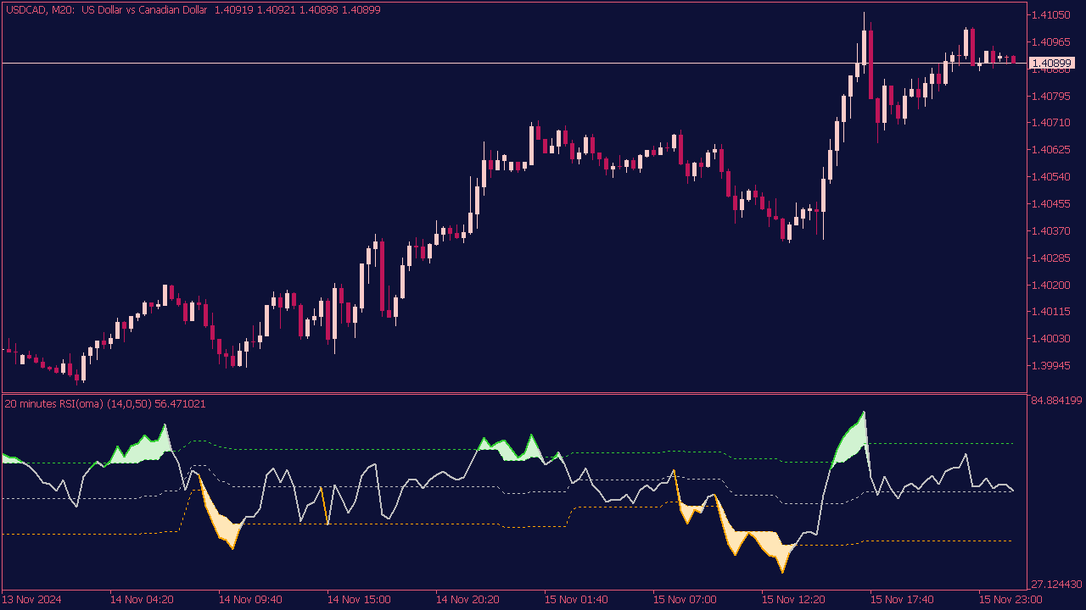1086x610 pixels.
Task: Select the current price label 1.40899
Action: [x=1052, y=63]
